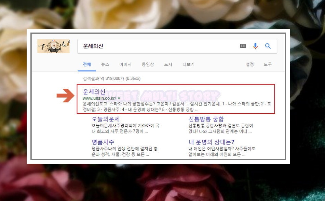Click the 검색결과 약 319,000개 result count
Viewport: 325px width, 201px height.
[112, 78]
